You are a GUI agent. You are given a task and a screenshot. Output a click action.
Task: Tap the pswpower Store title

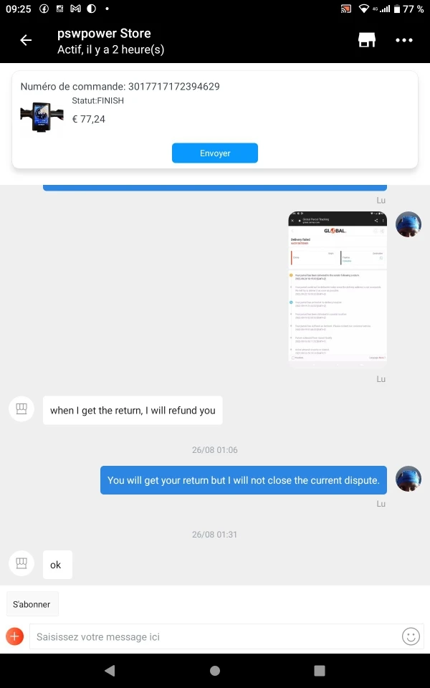104,34
